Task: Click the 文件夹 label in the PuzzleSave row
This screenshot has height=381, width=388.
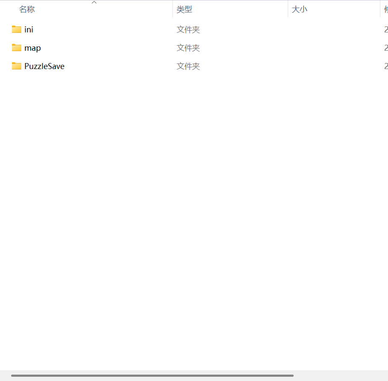Action: pos(188,66)
